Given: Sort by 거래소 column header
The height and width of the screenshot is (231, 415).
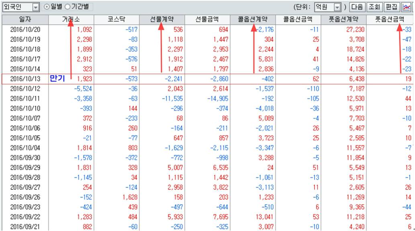Looking at the screenshot, I should coord(71,19).
